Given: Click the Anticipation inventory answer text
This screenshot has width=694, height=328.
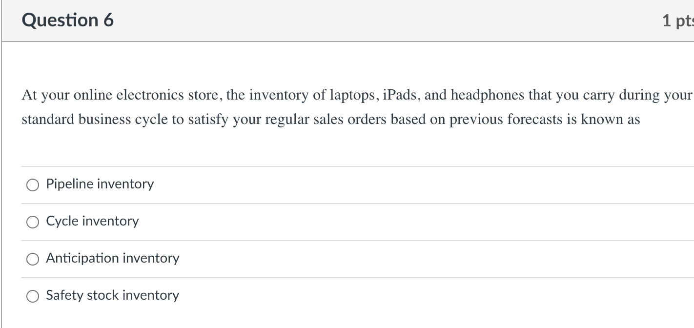Looking at the screenshot, I should pyautogui.click(x=112, y=258).
